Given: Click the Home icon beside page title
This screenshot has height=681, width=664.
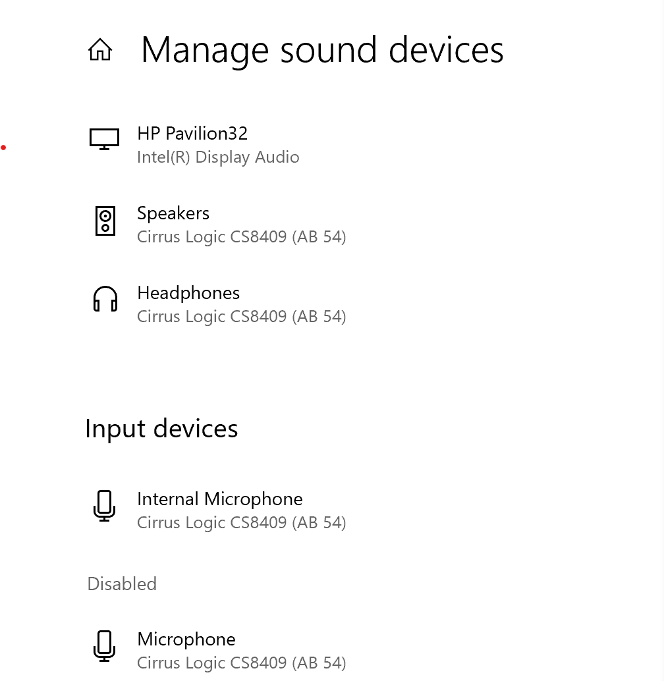Looking at the screenshot, I should pos(100,49).
